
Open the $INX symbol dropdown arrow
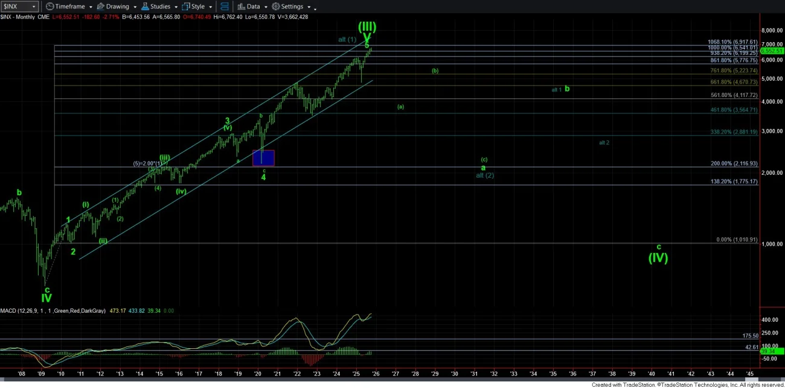tap(34, 7)
